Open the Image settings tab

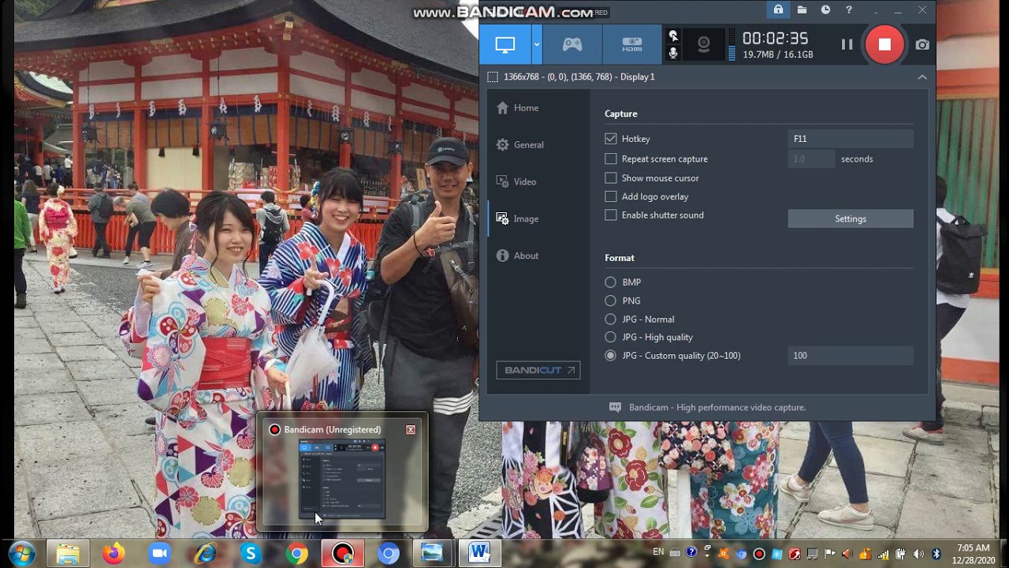(x=517, y=219)
